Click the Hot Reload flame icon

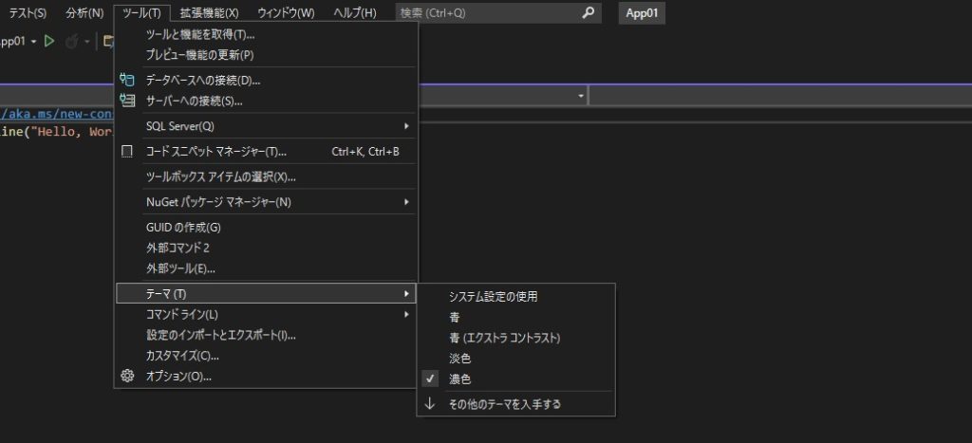point(72,42)
